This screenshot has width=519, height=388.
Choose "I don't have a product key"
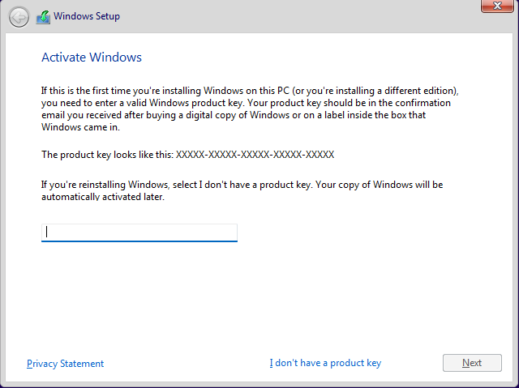tap(325, 363)
